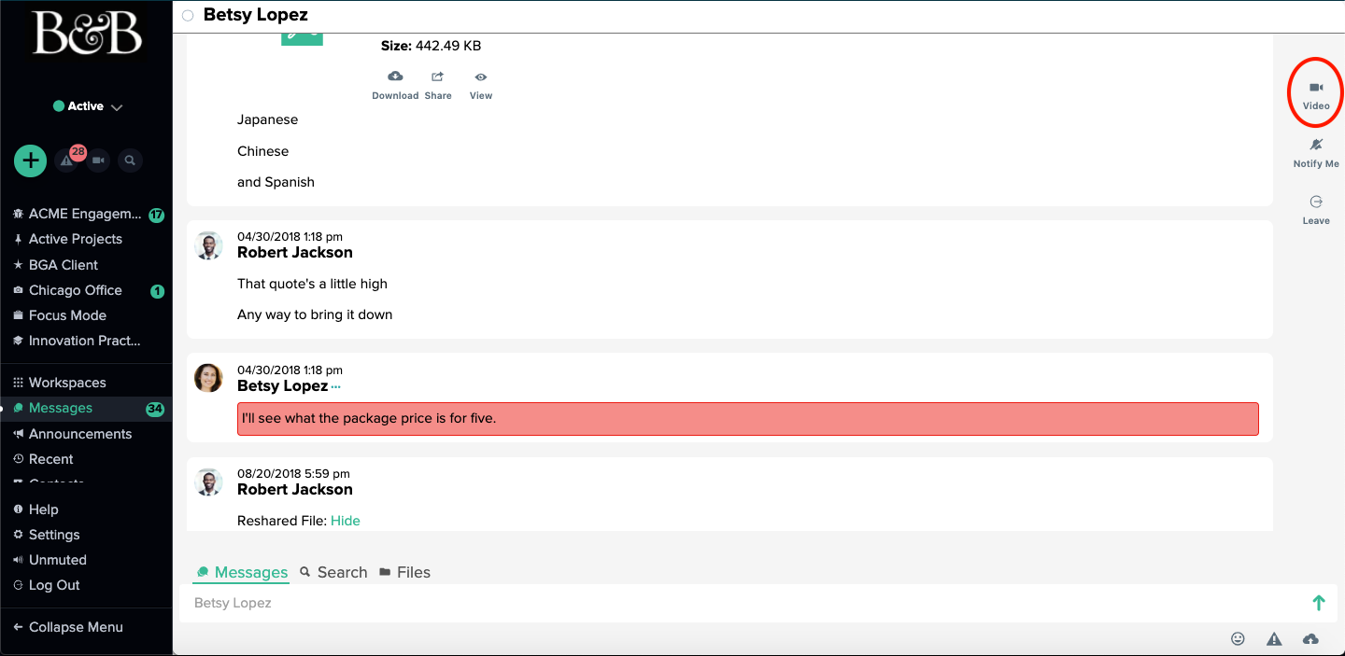Start a Video call from right panel
The width and height of the screenshot is (1345, 656).
1316,94
